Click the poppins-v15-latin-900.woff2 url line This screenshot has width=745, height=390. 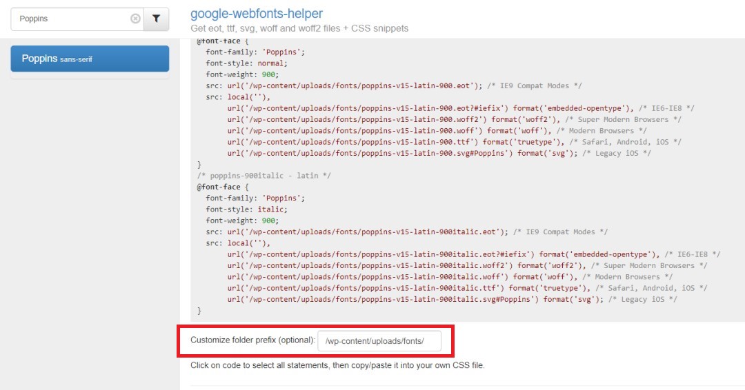[454, 120]
